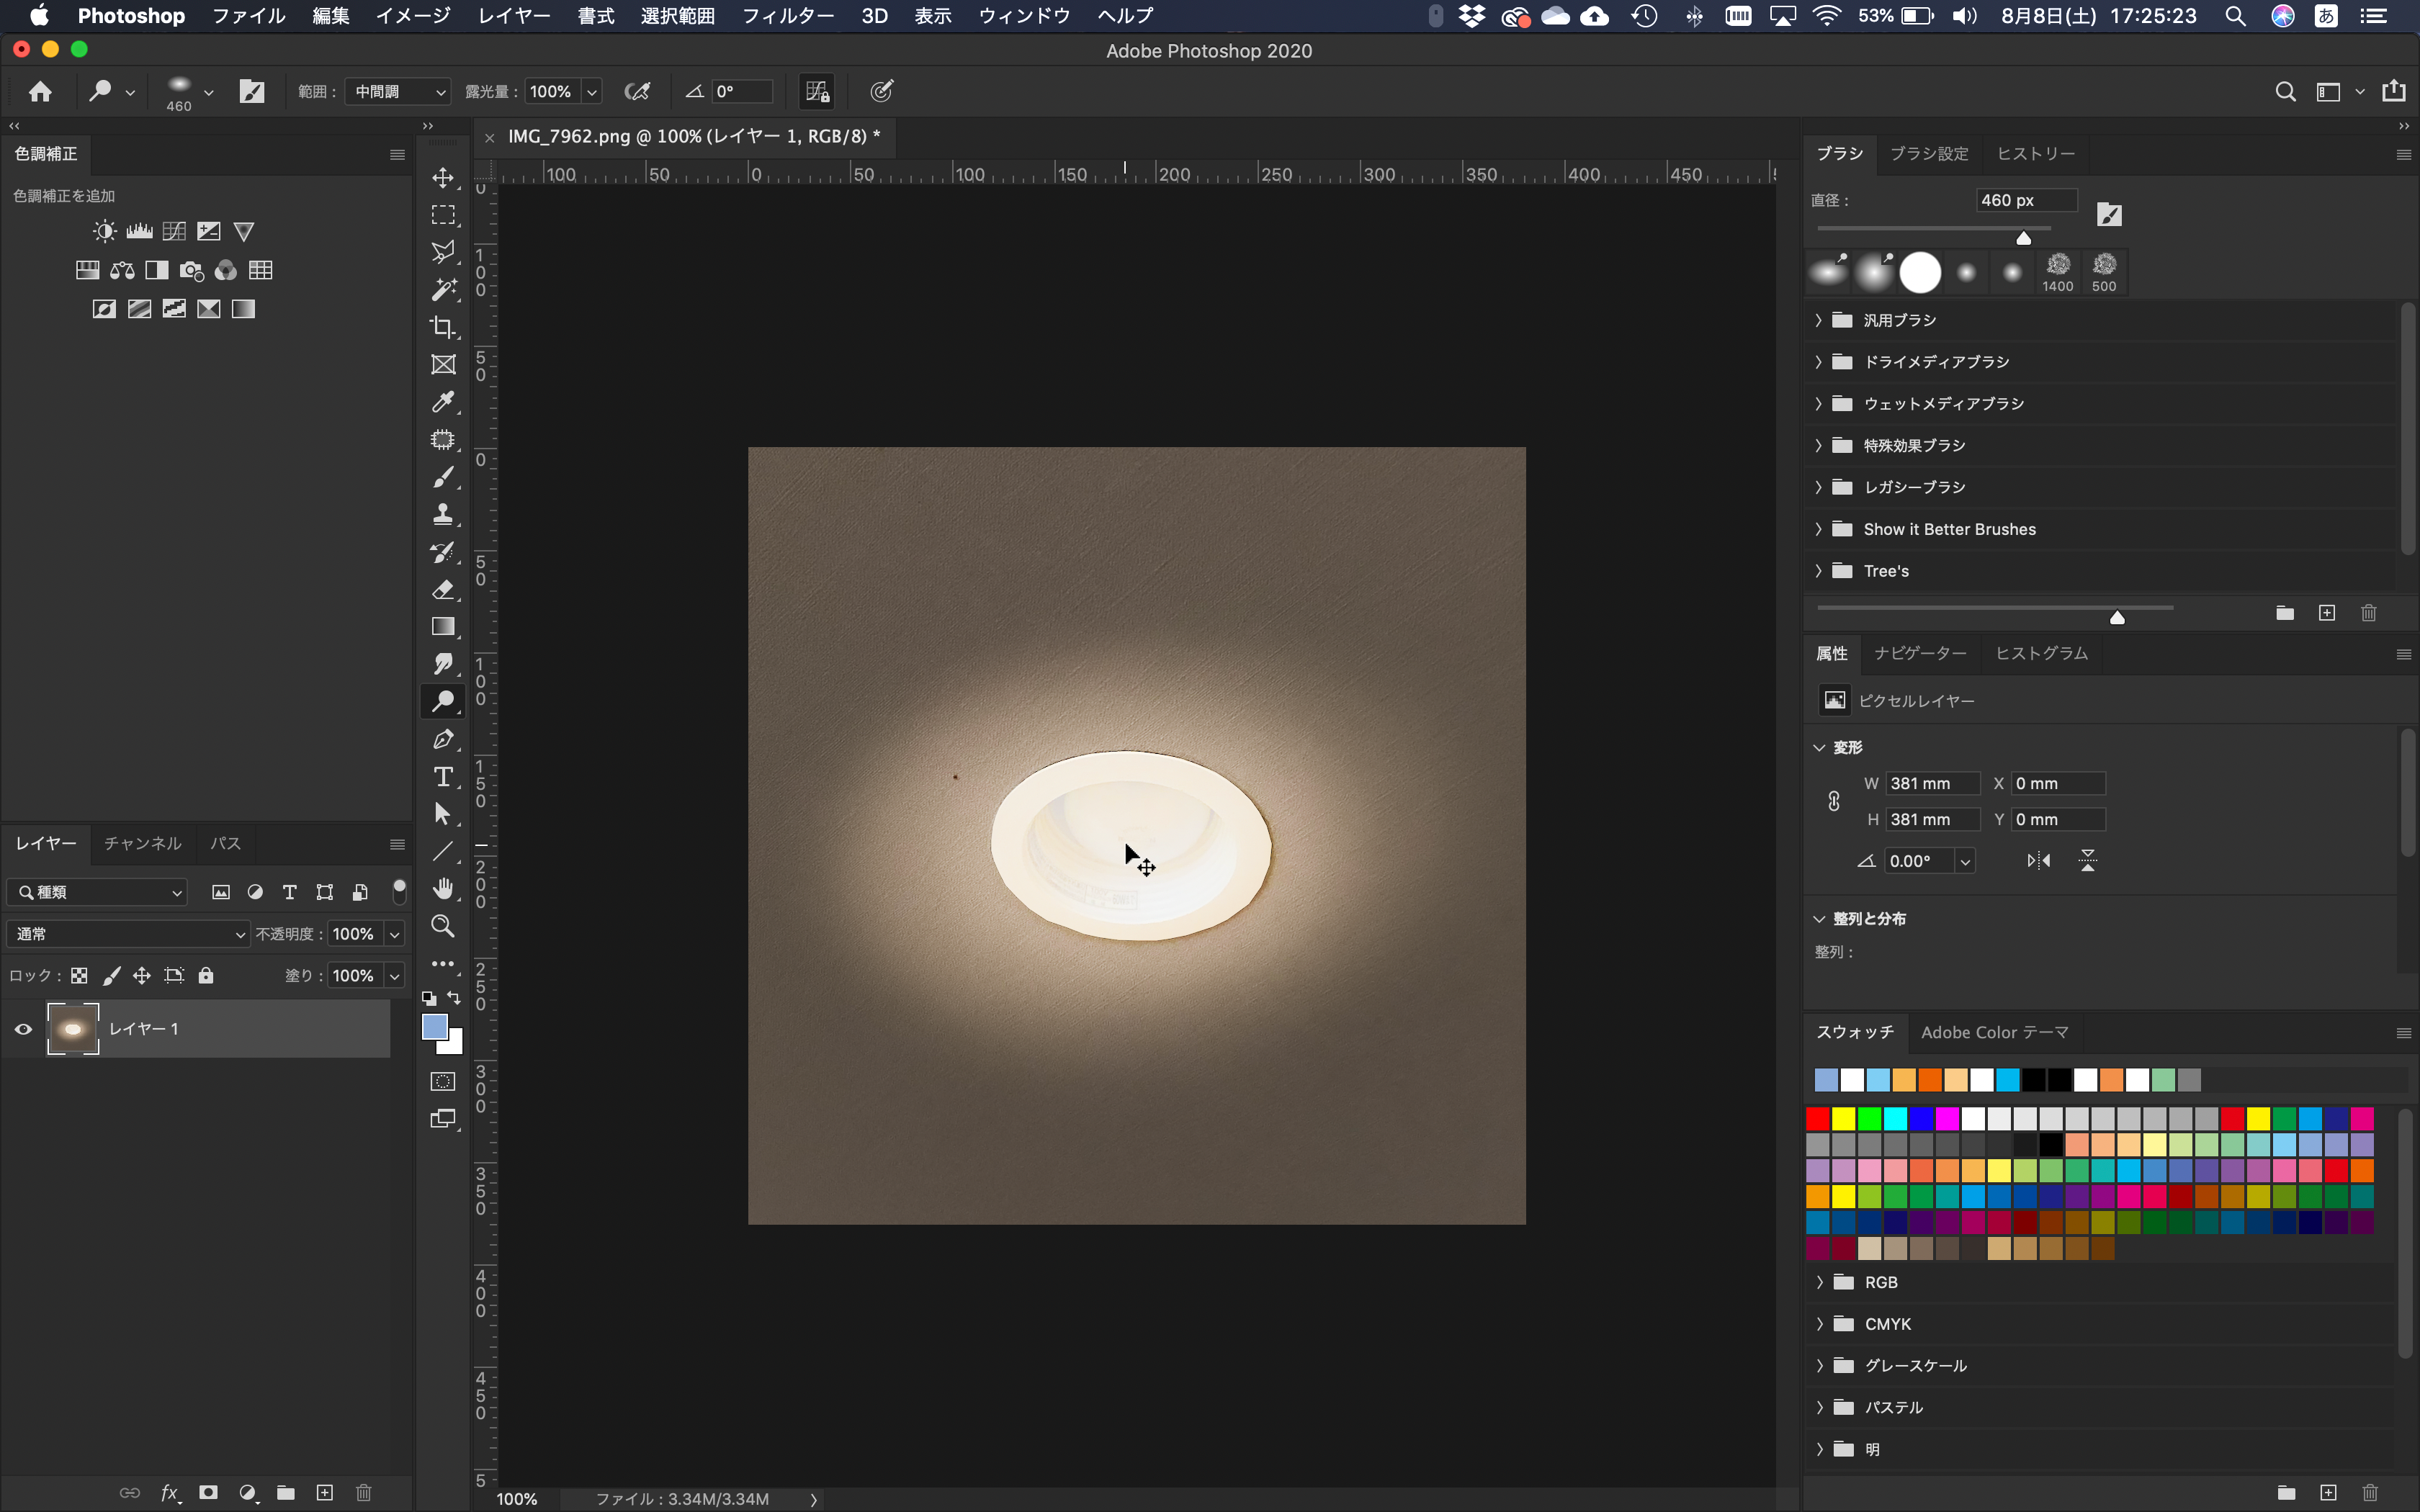Open the フィルター menu
The image size is (2420, 1512).
[x=787, y=16]
